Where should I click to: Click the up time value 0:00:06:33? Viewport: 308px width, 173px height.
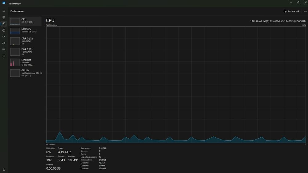[x=53, y=168]
